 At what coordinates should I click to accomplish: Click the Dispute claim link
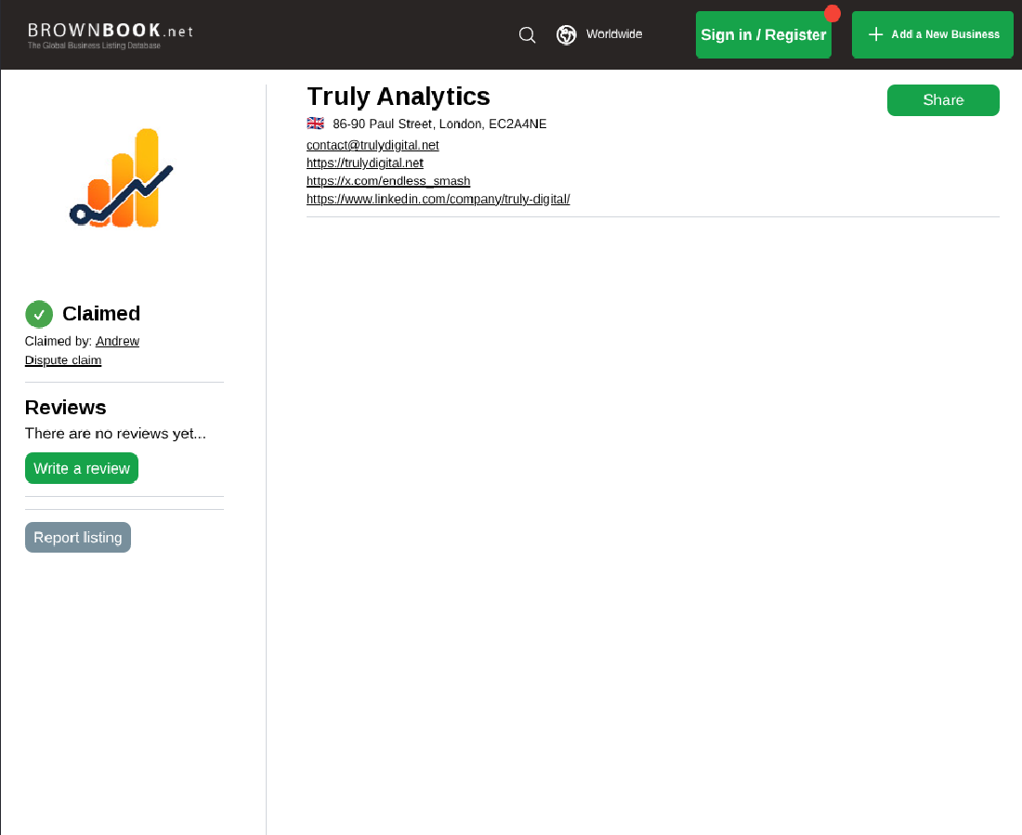(x=62, y=359)
